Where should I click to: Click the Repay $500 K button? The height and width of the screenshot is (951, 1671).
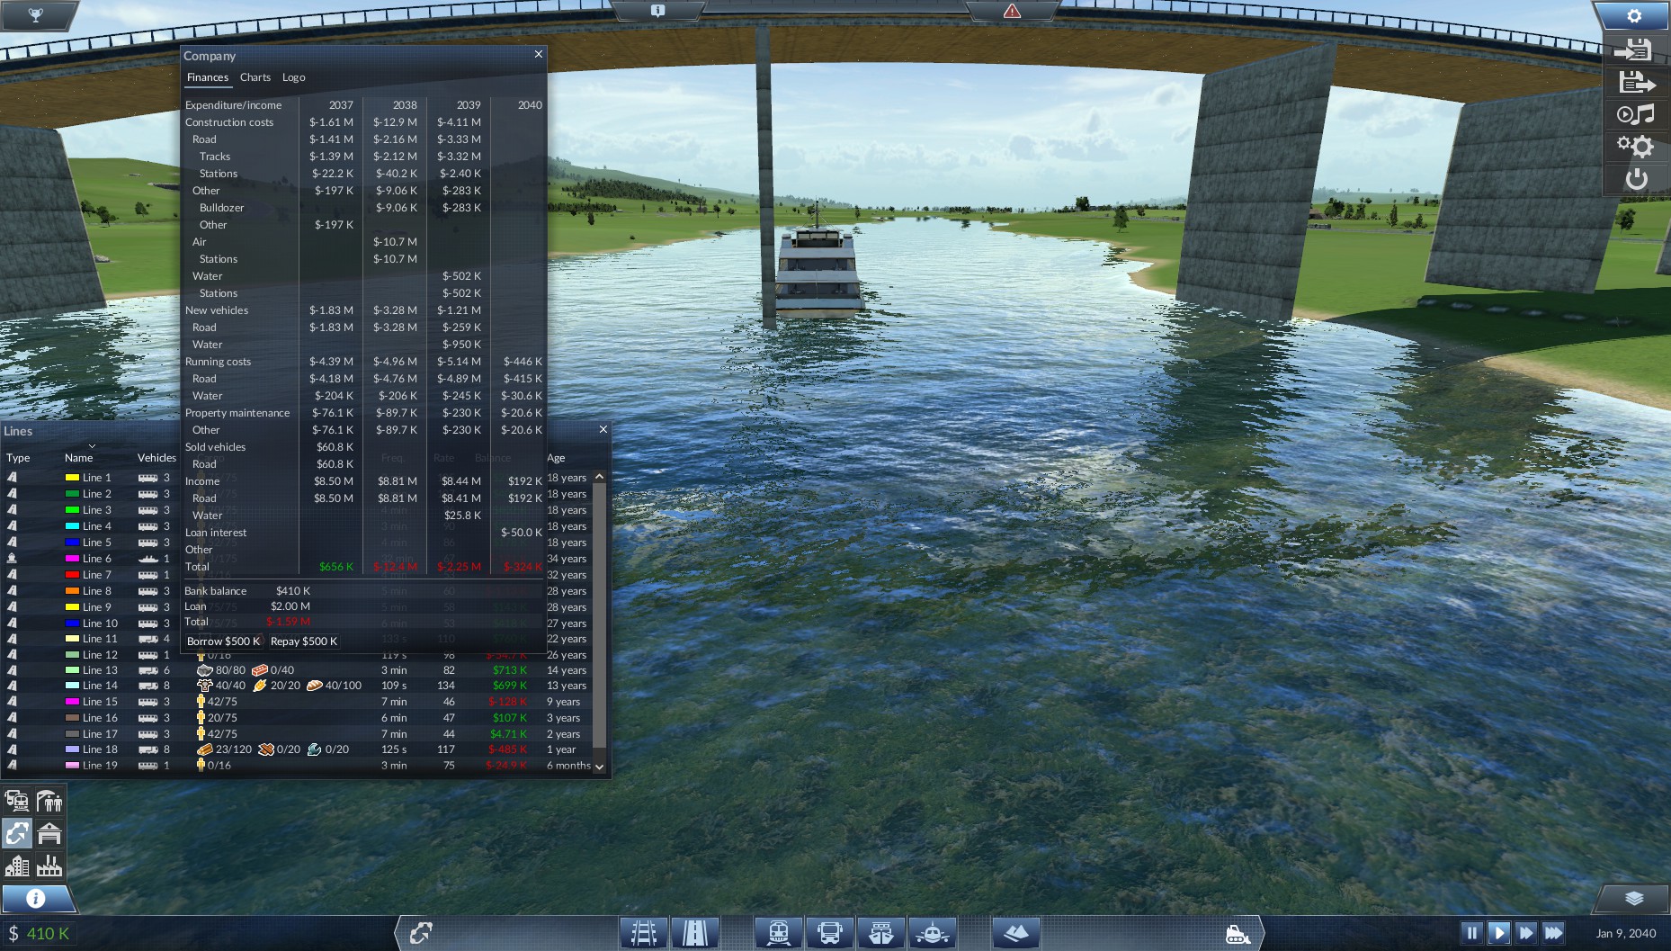point(304,641)
